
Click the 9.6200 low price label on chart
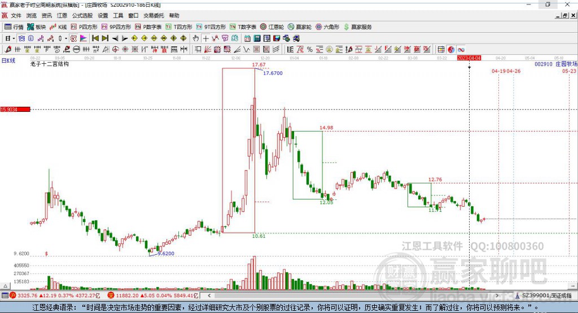tap(166, 254)
